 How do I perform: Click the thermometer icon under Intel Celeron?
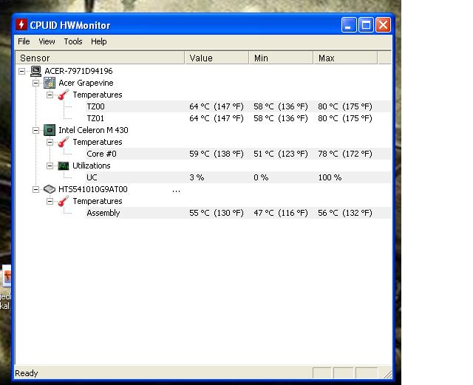click(64, 142)
